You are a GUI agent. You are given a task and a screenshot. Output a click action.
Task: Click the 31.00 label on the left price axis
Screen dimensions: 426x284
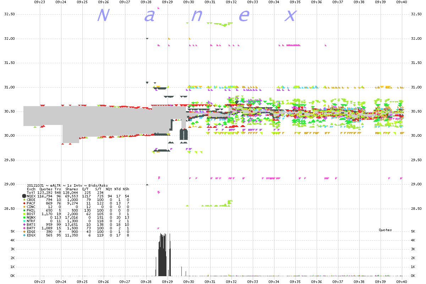point(9,87)
